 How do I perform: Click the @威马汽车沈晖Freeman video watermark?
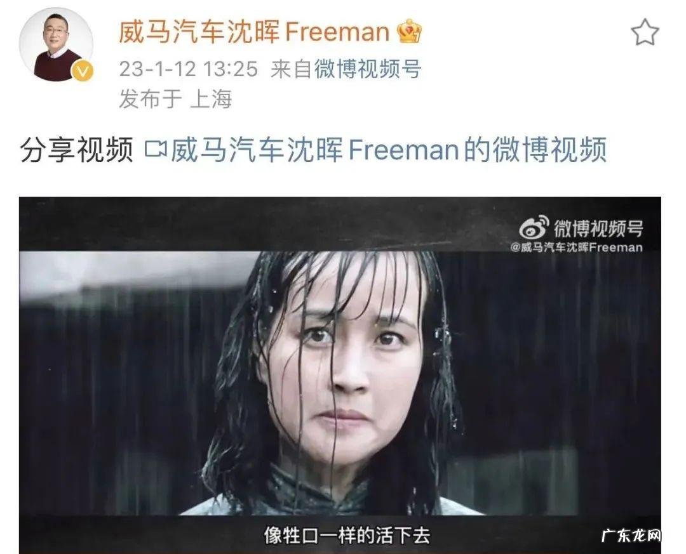pos(576,247)
